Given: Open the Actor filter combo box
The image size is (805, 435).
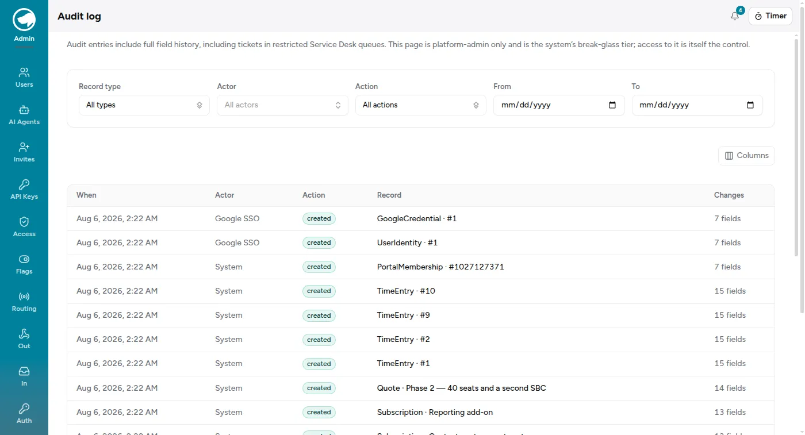Looking at the screenshot, I should tap(282, 105).
